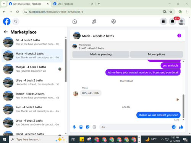Send a thumbs up like
The height and width of the screenshot is (143, 191).
click(181, 127)
